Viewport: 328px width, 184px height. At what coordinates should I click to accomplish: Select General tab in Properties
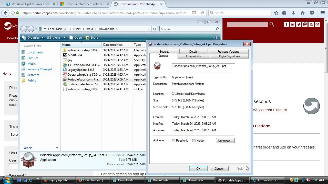click(x=163, y=56)
